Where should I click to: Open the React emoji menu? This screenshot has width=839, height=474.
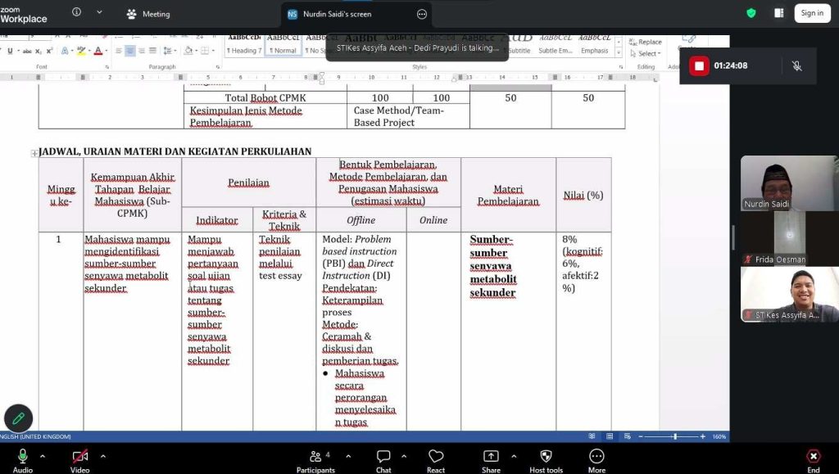[436, 458]
